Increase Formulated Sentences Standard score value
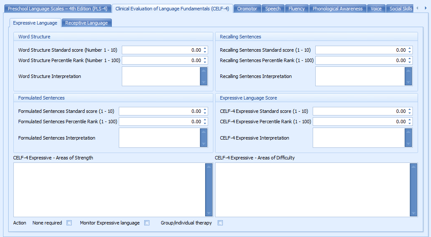This screenshot has height=237, width=431. 205,110
